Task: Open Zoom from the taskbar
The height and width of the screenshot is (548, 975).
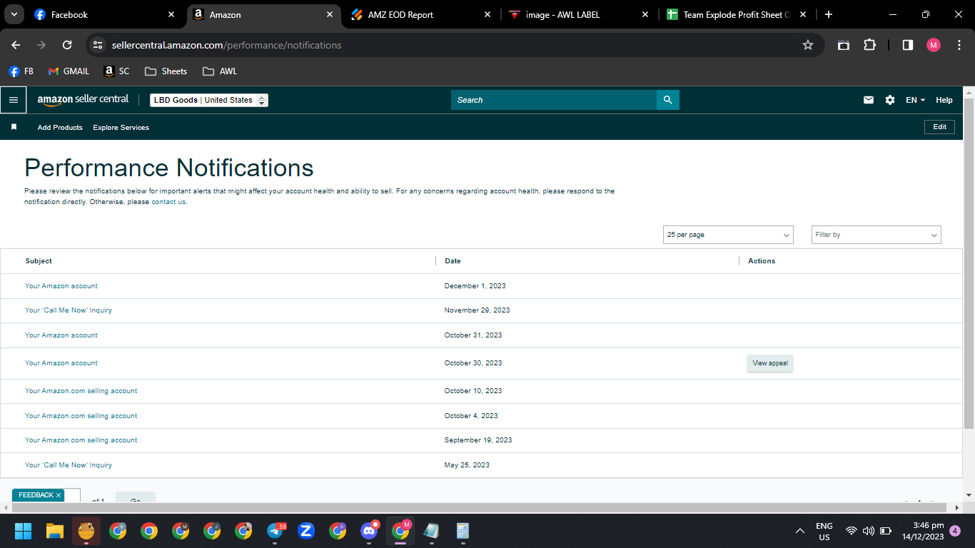Action: click(306, 531)
